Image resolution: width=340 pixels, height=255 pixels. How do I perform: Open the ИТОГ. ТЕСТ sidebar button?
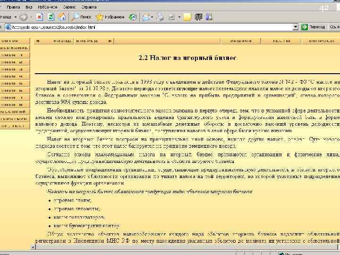pos(15,126)
